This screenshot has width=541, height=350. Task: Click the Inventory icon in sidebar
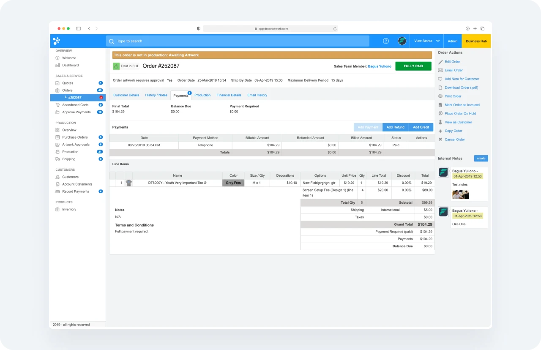(x=57, y=209)
